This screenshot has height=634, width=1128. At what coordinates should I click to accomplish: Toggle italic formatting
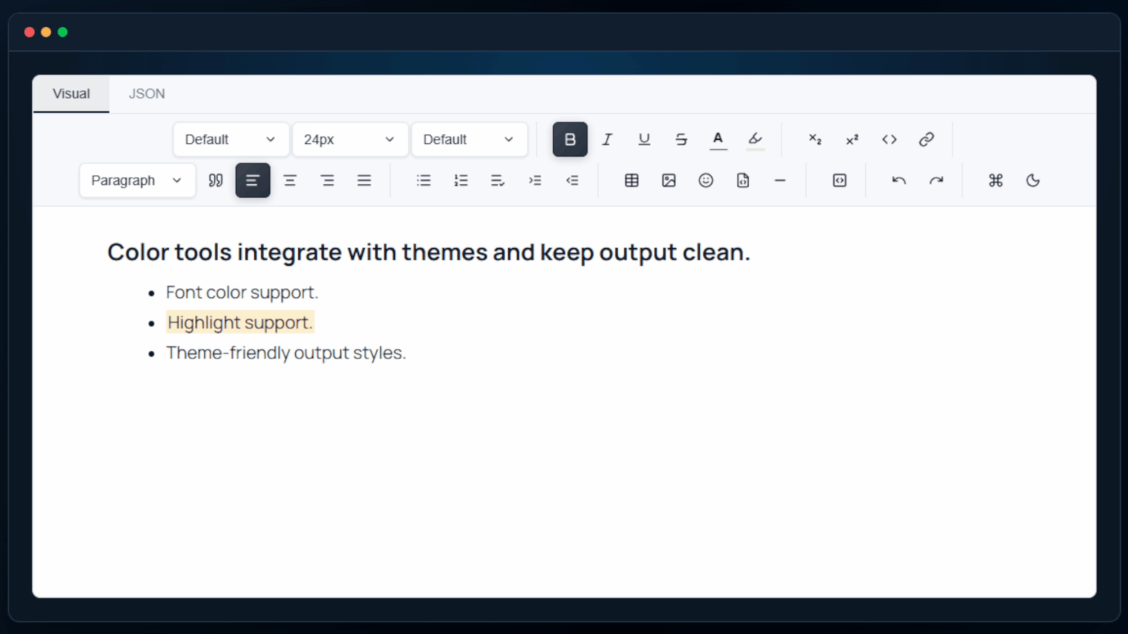(x=607, y=140)
